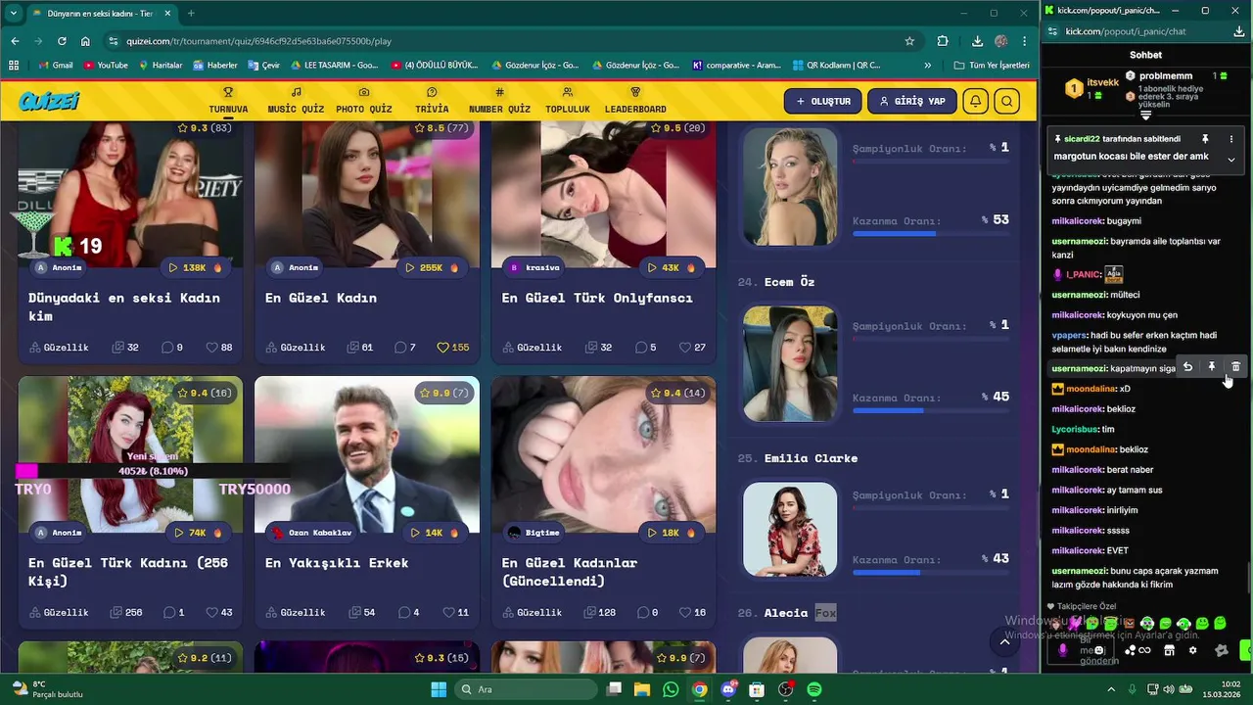Open the Gmail bookmark
Screen dimensions: 1253x705
(x=55, y=66)
